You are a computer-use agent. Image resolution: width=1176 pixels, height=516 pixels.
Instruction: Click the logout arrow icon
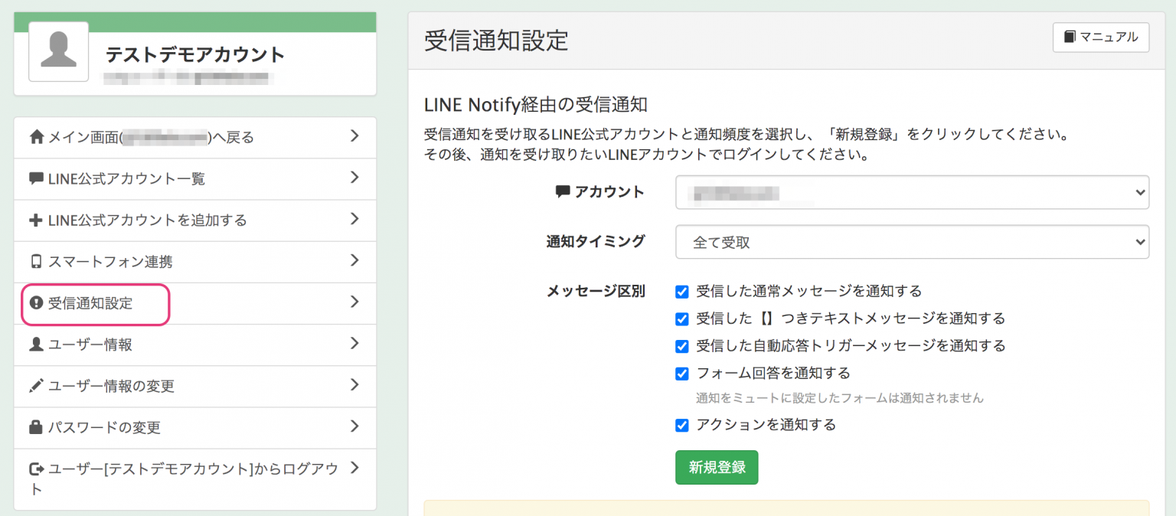[x=36, y=469]
